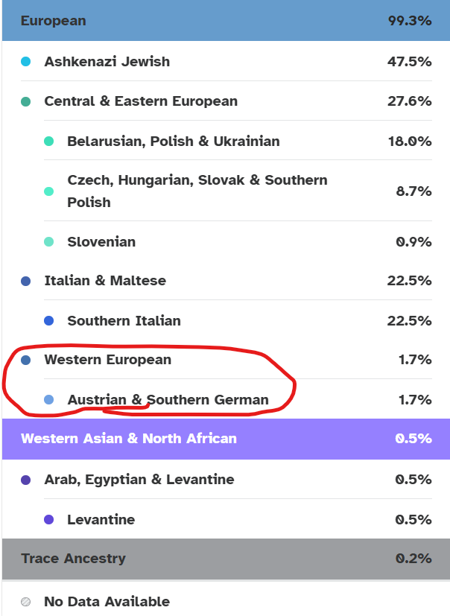The height and width of the screenshot is (616, 450).
Task: Click the No Data Available hatched icon
Action: [25, 601]
